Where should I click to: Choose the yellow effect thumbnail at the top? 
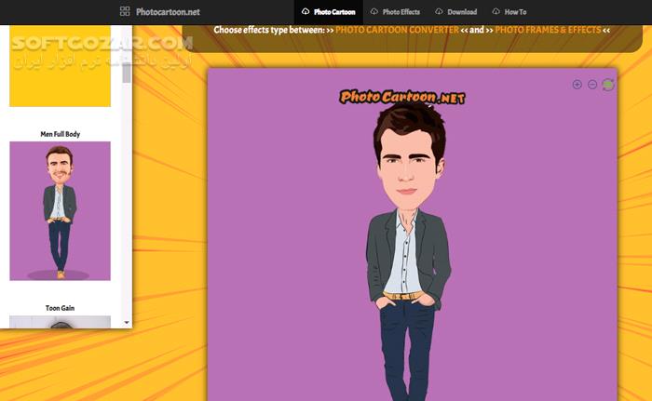point(60,70)
